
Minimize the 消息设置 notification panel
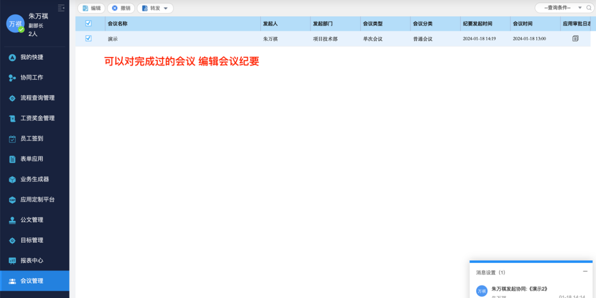pos(585,271)
